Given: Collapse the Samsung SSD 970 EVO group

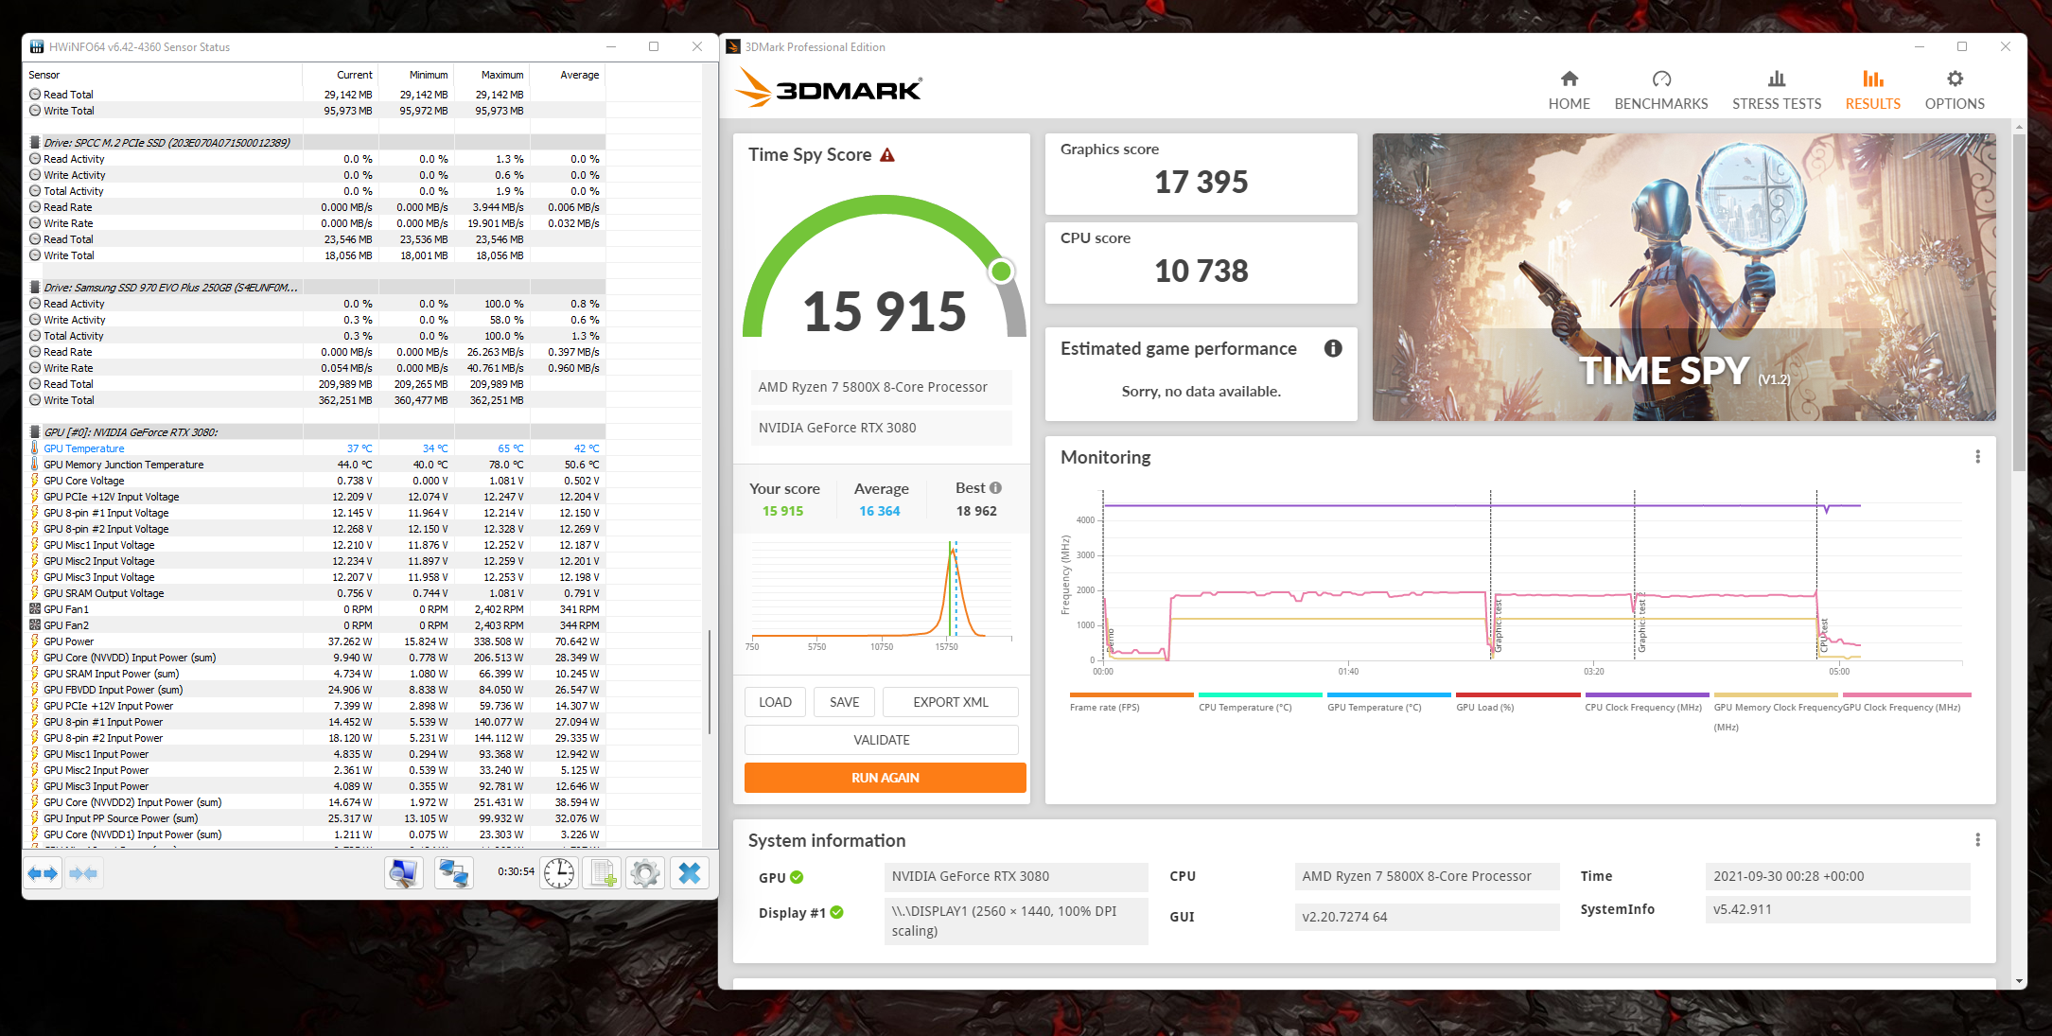Looking at the screenshot, I should click(x=171, y=288).
